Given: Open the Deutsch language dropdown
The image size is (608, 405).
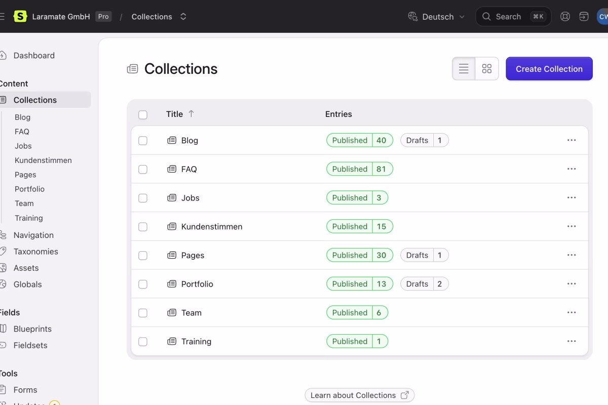Looking at the screenshot, I should pos(436,17).
